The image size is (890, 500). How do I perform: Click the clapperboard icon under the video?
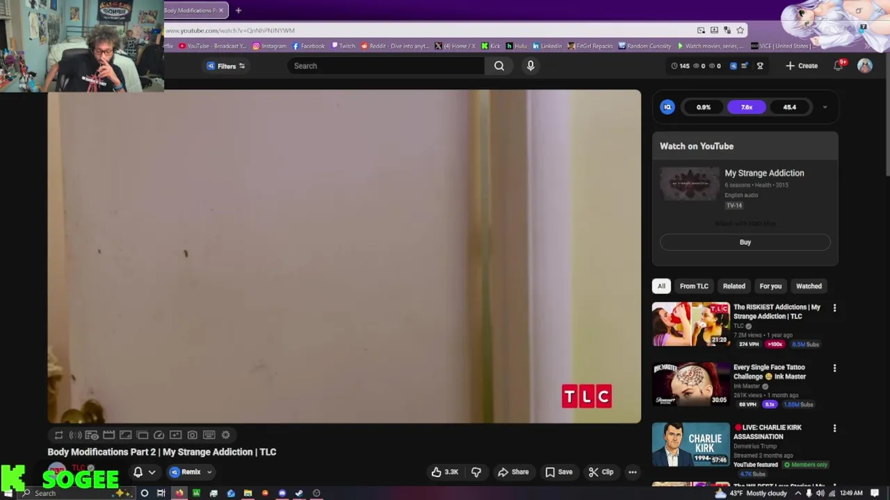108,435
